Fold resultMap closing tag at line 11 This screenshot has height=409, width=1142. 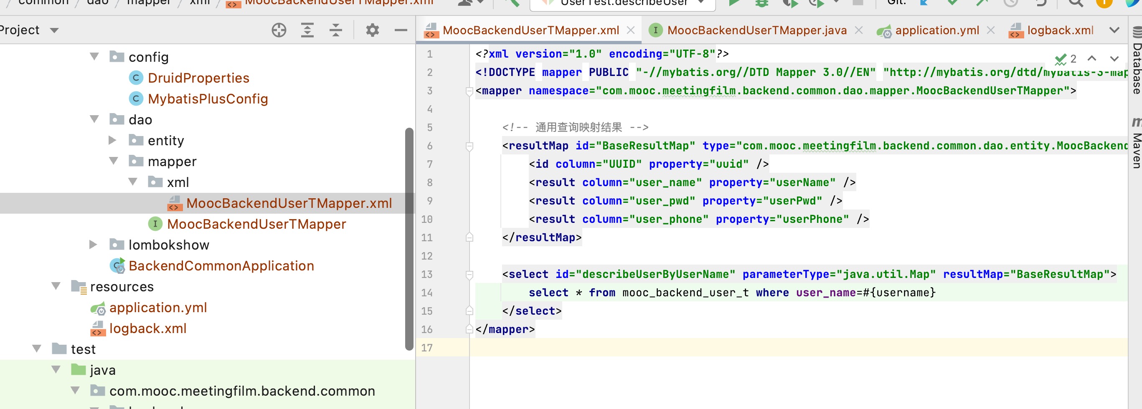click(x=469, y=237)
